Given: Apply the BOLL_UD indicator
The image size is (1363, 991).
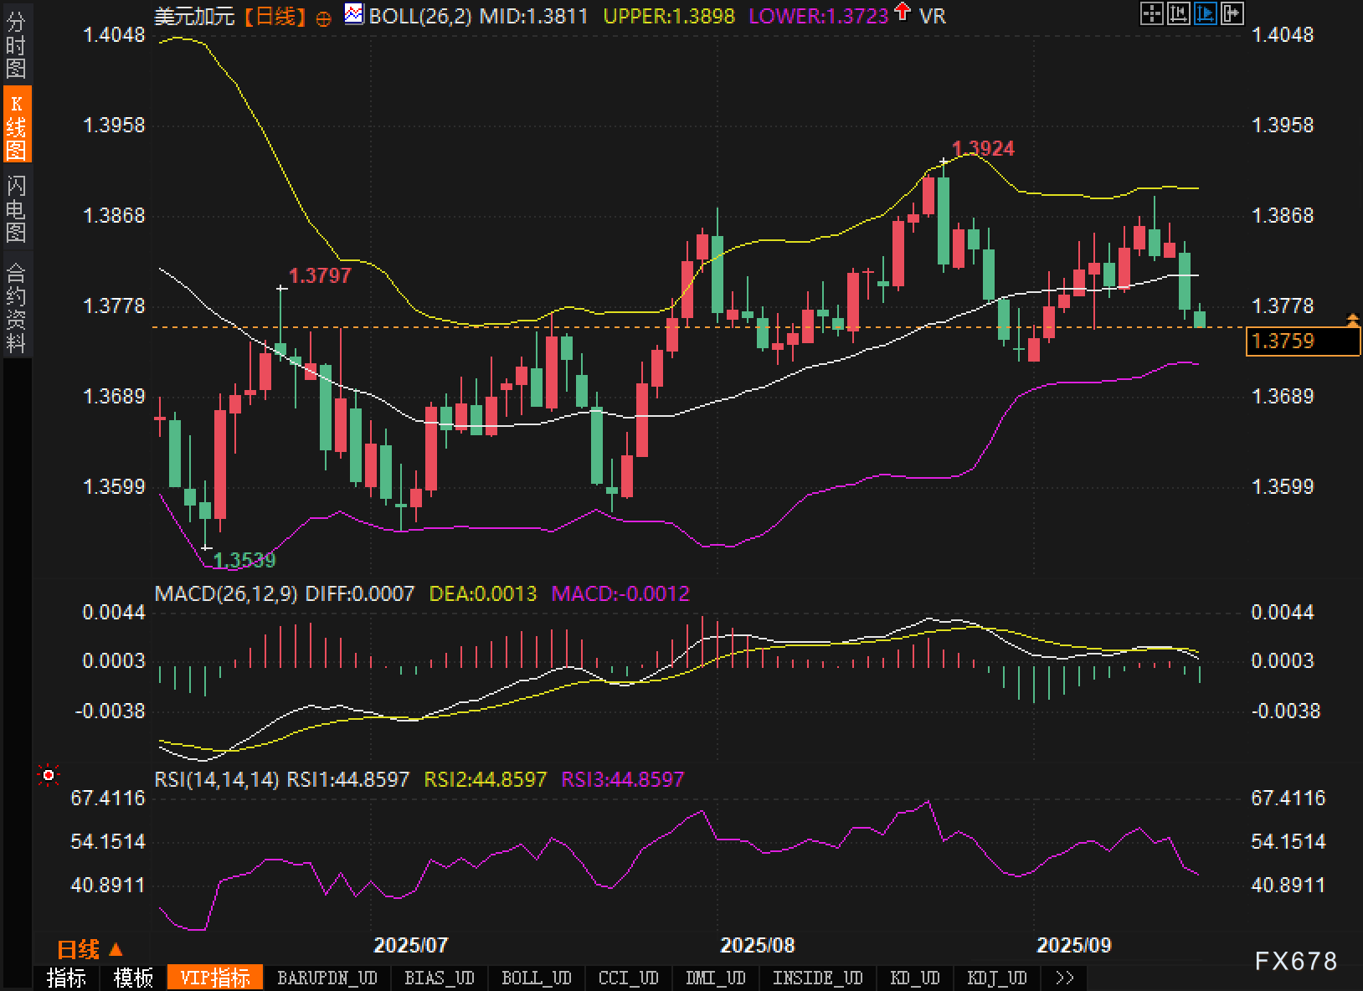Looking at the screenshot, I should pos(536,978).
